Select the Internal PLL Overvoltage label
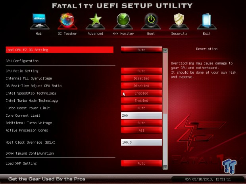The height and width of the screenshot is (184, 246). 29,78
